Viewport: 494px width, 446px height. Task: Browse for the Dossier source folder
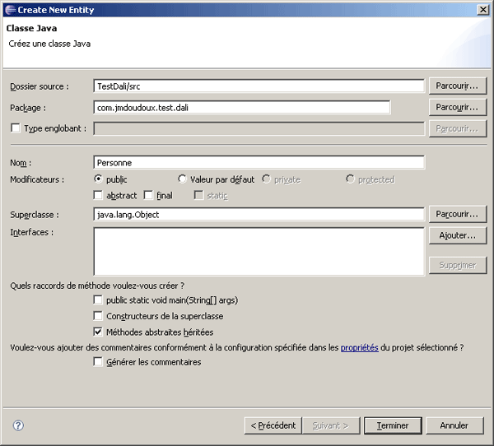tap(457, 86)
